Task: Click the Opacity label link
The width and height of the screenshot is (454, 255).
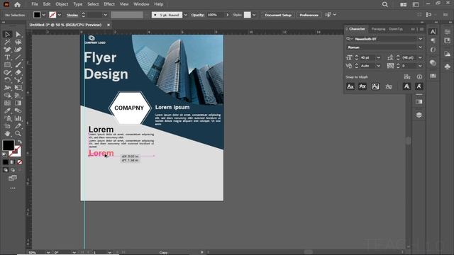Action: pyautogui.click(x=197, y=15)
